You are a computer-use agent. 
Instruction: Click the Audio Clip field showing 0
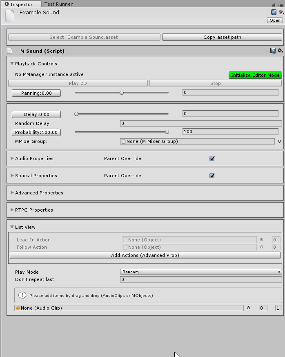tap(263, 308)
